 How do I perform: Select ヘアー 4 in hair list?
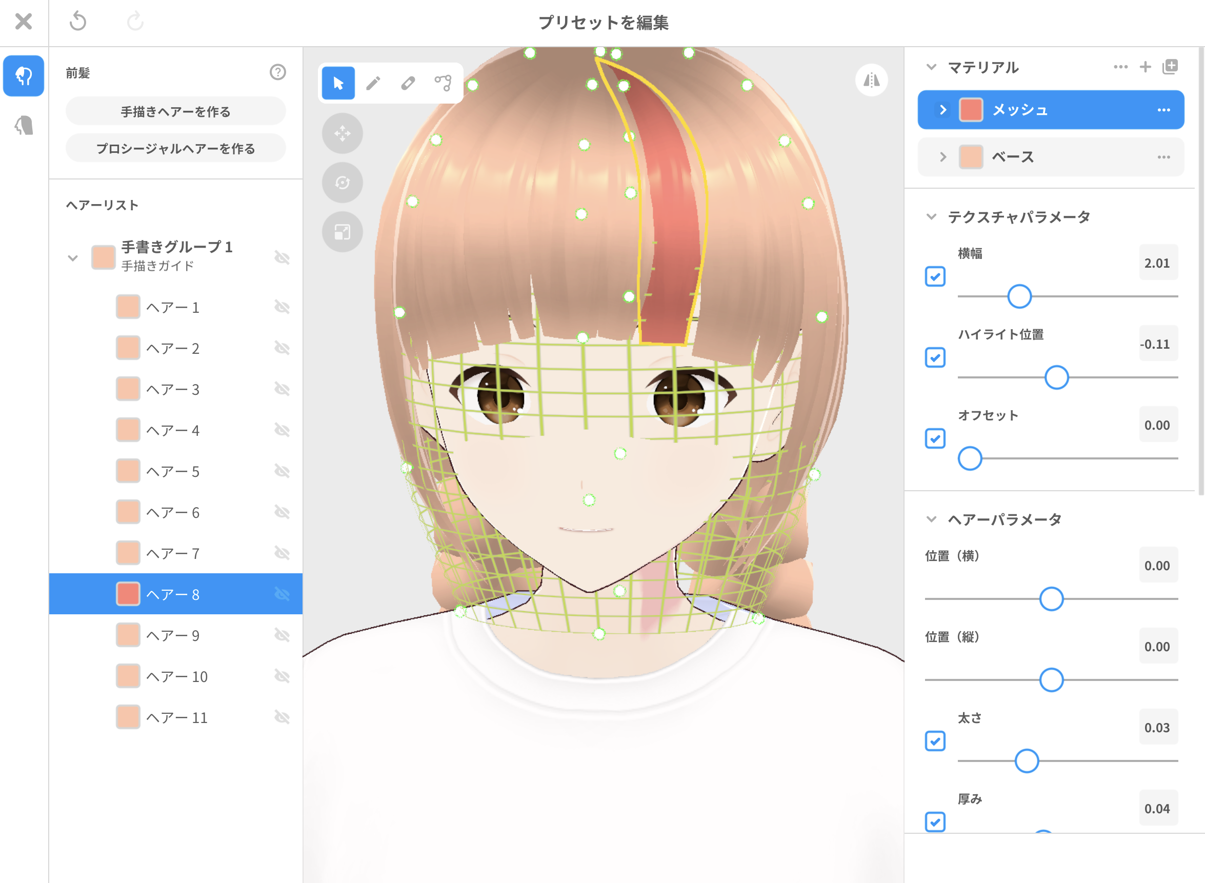tap(176, 430)
